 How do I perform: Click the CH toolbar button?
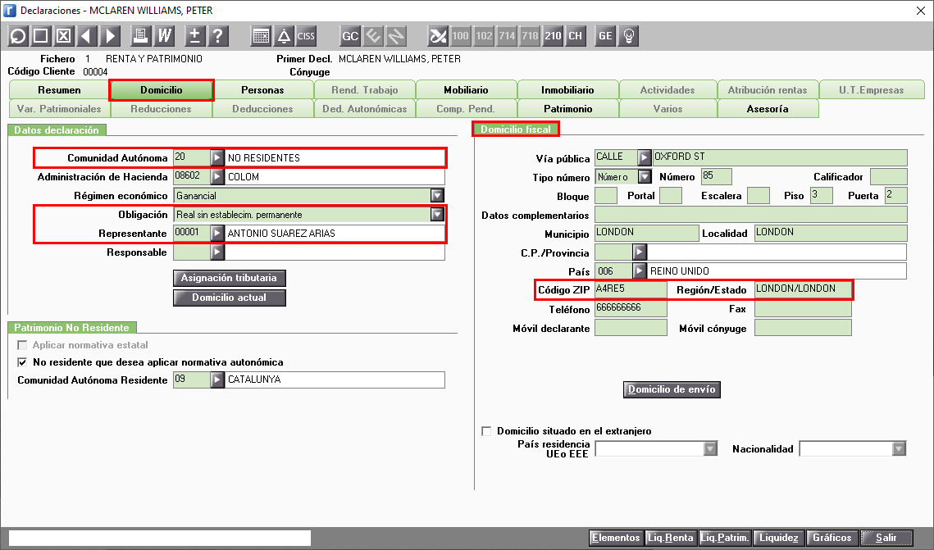[576, 36]
